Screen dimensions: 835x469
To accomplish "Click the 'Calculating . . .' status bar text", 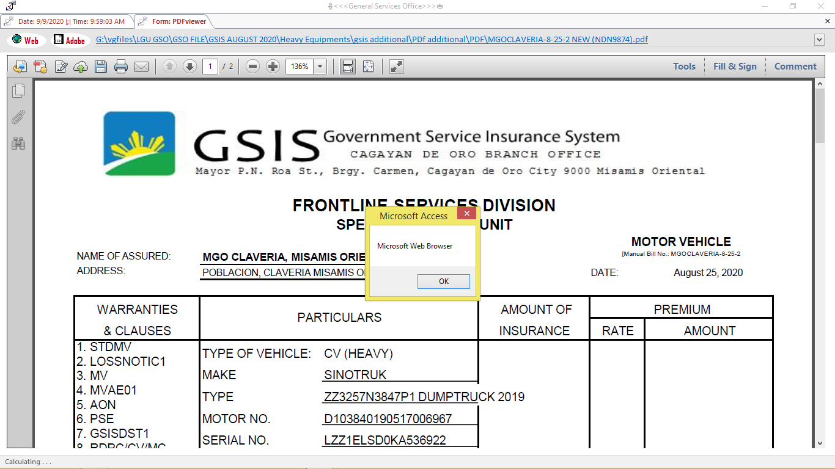I will tap(28, 462).
